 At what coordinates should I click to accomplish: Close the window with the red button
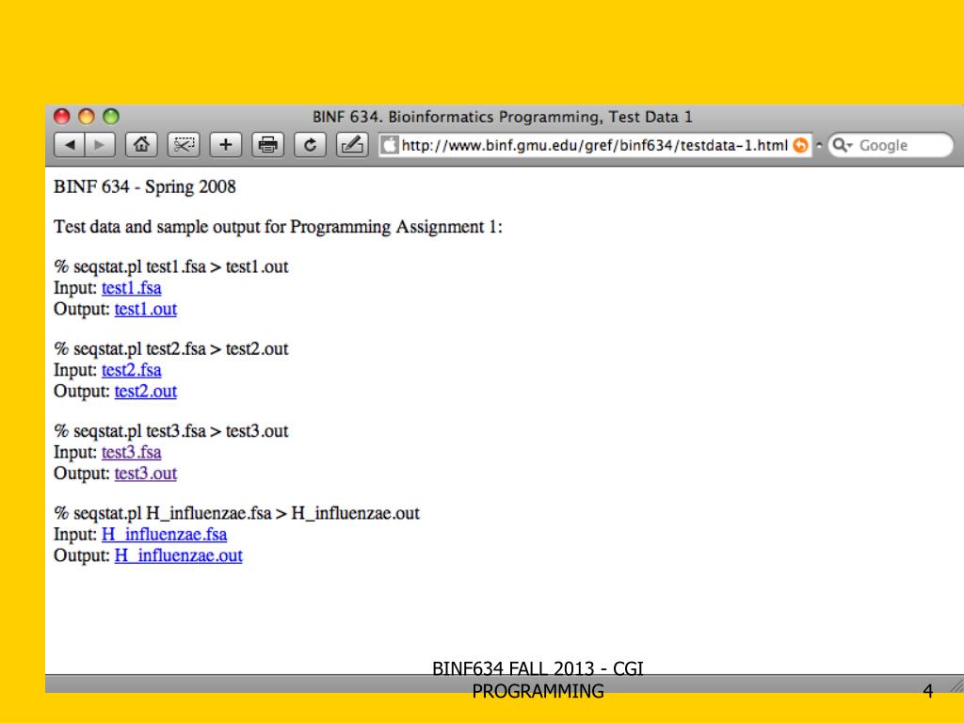point(62,116)
